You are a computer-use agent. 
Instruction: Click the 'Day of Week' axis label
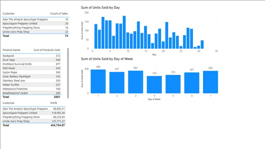point(154,99)
